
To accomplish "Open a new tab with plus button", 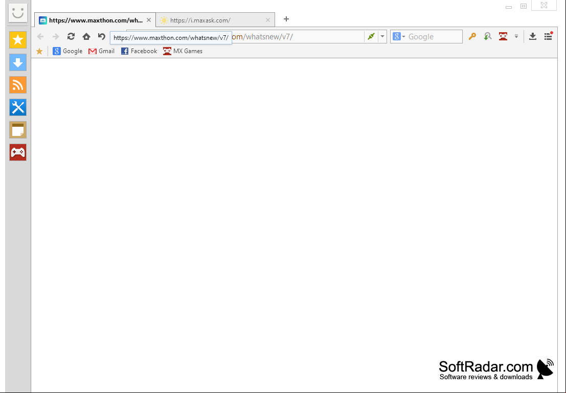I will pos(286,19).
